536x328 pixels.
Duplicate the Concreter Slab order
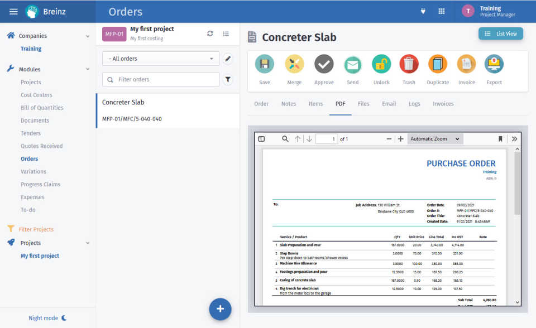point(437,64)
